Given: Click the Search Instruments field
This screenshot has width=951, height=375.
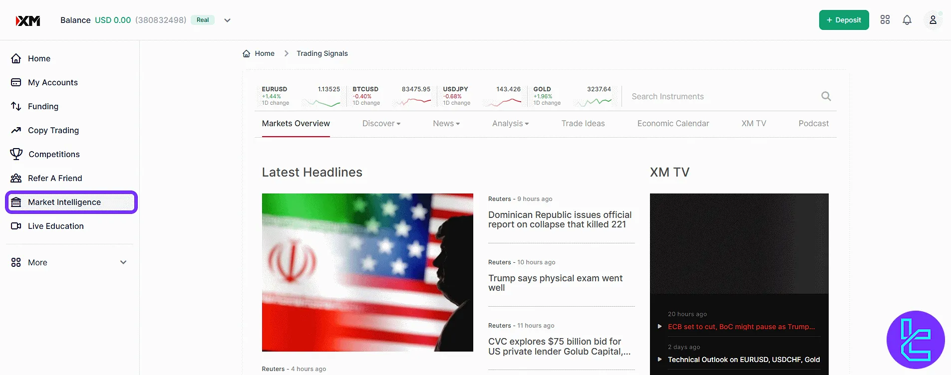Looking at the screenshot, I should (x=724, y=96).
